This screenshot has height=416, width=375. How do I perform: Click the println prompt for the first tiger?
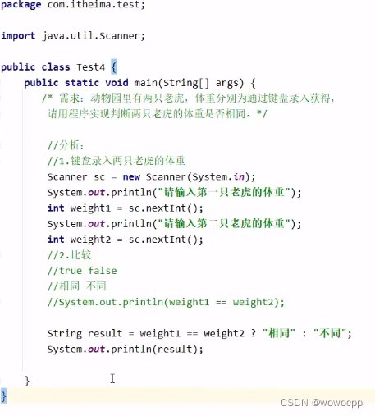pyautogui.click(x=174, y=192)
